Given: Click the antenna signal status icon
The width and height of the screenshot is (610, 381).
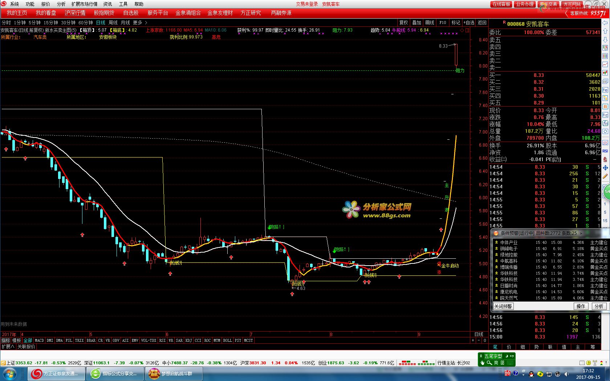Looking at the screenshot, I should tap(595, 362).
